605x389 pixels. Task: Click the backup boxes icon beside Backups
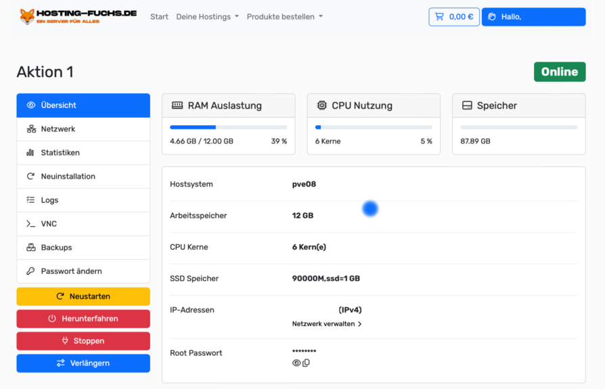[x=31, y=248]
